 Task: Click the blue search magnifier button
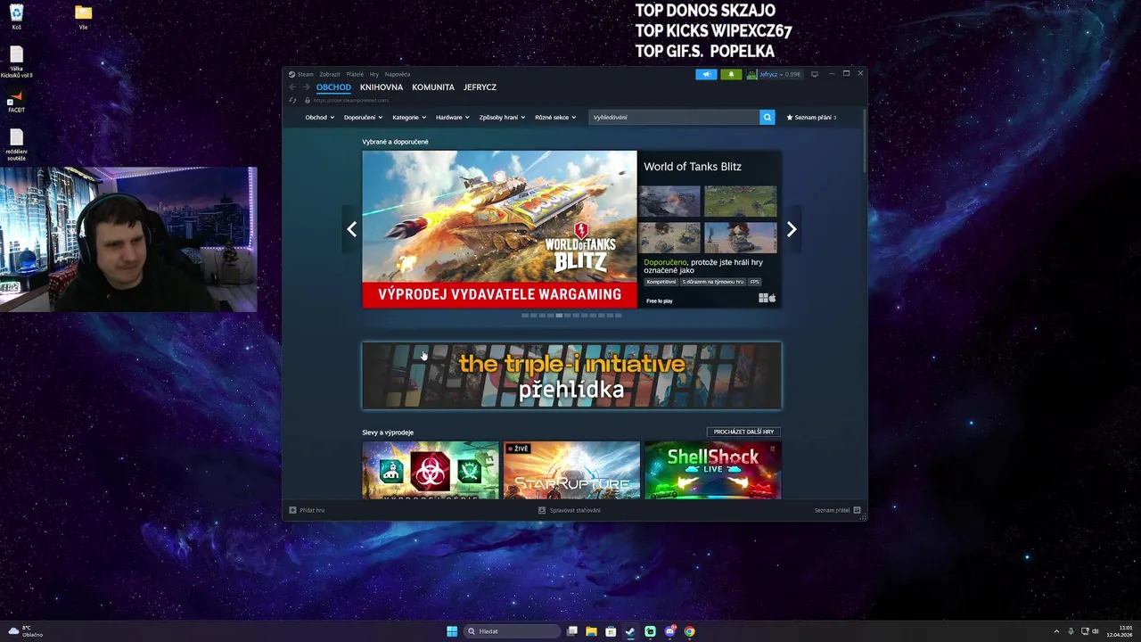(767, 118)
